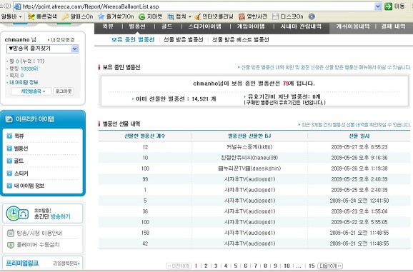Viewport: 413px width, 272px height.
Task: Go to page 10 of gift history
Action: pyautogui.click(x=287, y=266)
